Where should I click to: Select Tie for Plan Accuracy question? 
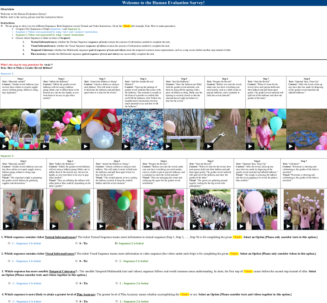[76, 301]
